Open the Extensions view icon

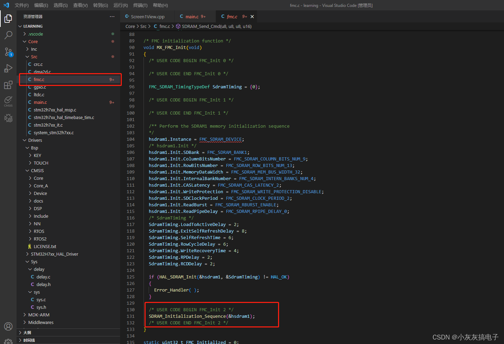tap(8, 85)
